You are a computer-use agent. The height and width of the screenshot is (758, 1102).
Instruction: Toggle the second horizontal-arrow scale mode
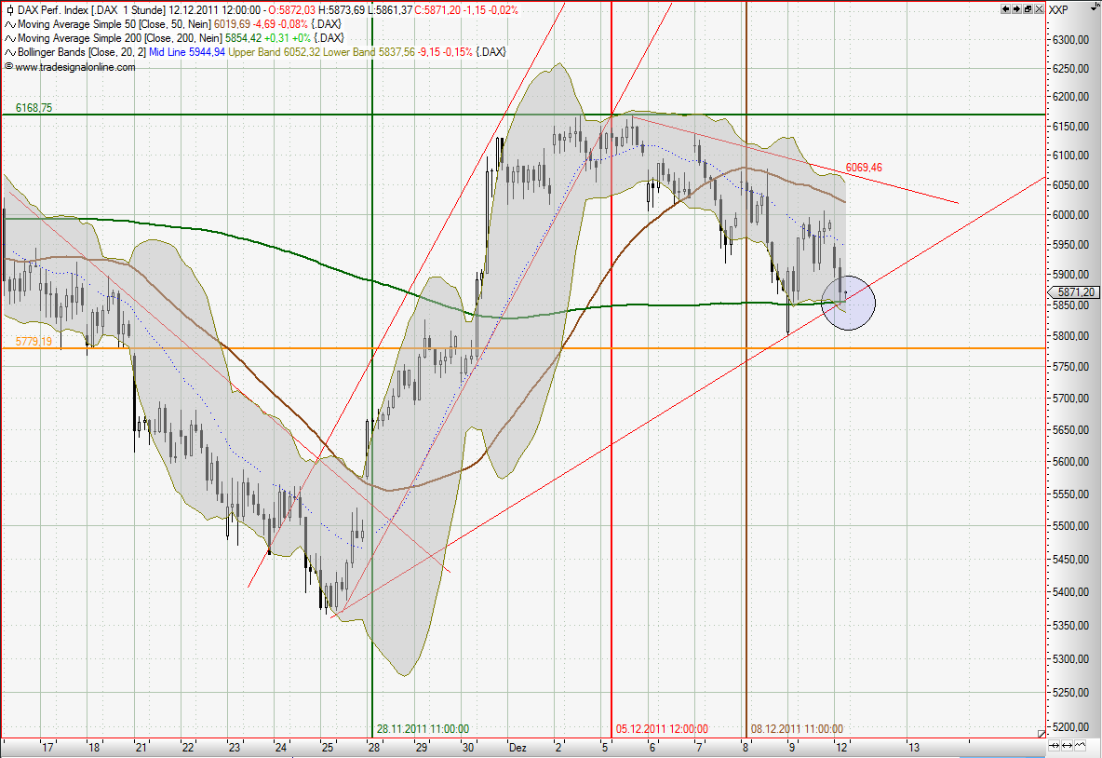(1067, 745)
